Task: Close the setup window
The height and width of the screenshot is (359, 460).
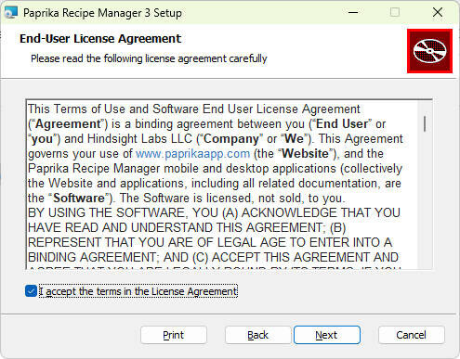Action: [x=438, y=12]
